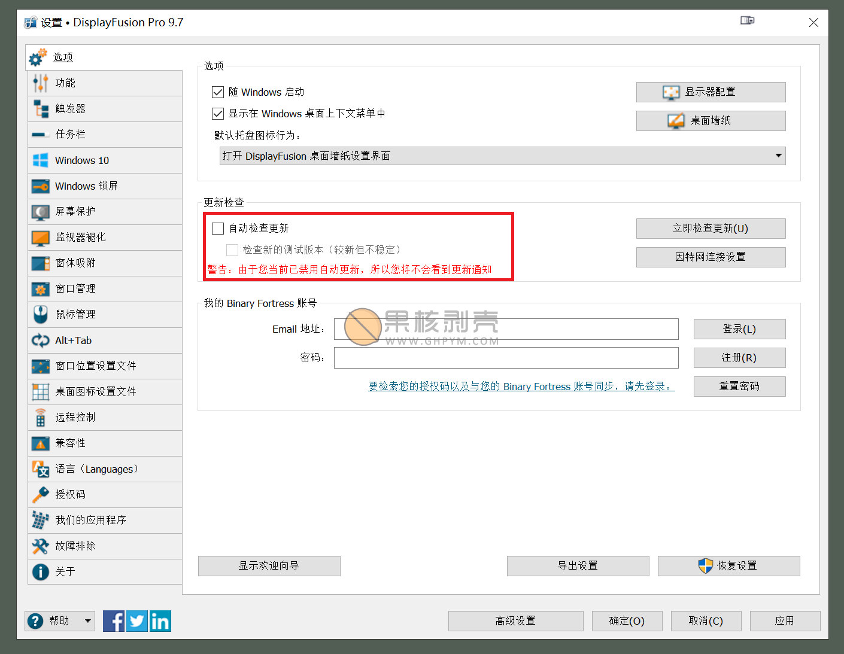
Task: Open the Binary Fortress account sync link
Action: point(521,387)
